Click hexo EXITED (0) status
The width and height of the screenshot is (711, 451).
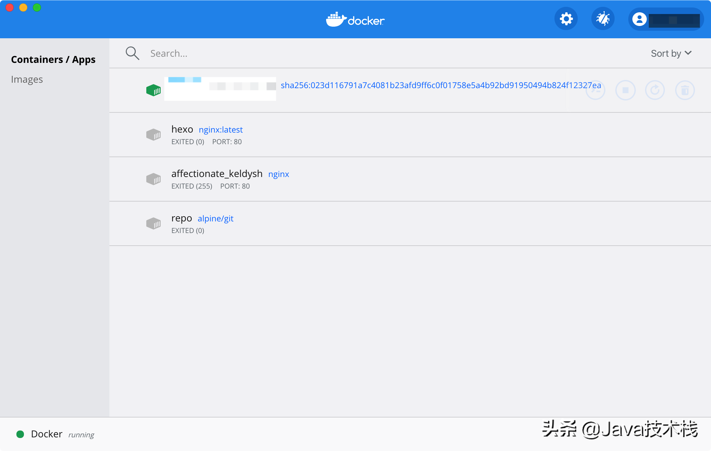[188, 142]
